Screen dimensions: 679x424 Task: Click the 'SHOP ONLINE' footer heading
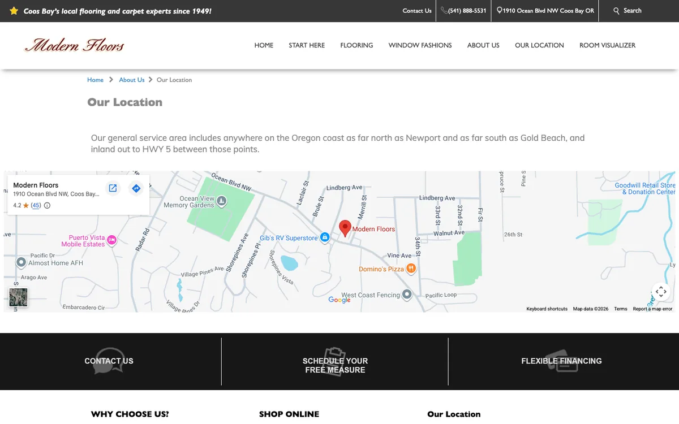tap(289, 414)
